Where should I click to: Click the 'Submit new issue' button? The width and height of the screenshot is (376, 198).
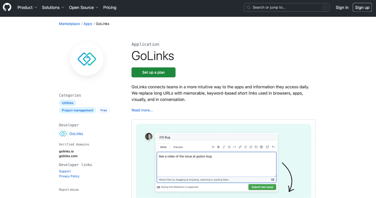262,187
